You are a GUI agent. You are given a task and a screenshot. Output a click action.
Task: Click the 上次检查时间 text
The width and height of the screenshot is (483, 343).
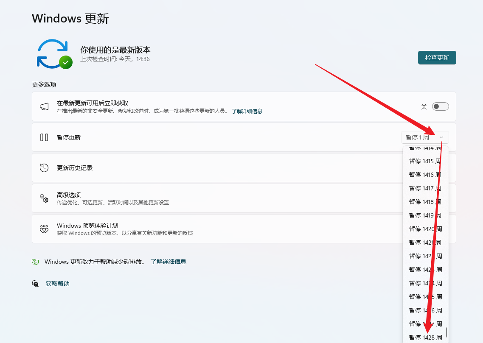coord(115,59)
